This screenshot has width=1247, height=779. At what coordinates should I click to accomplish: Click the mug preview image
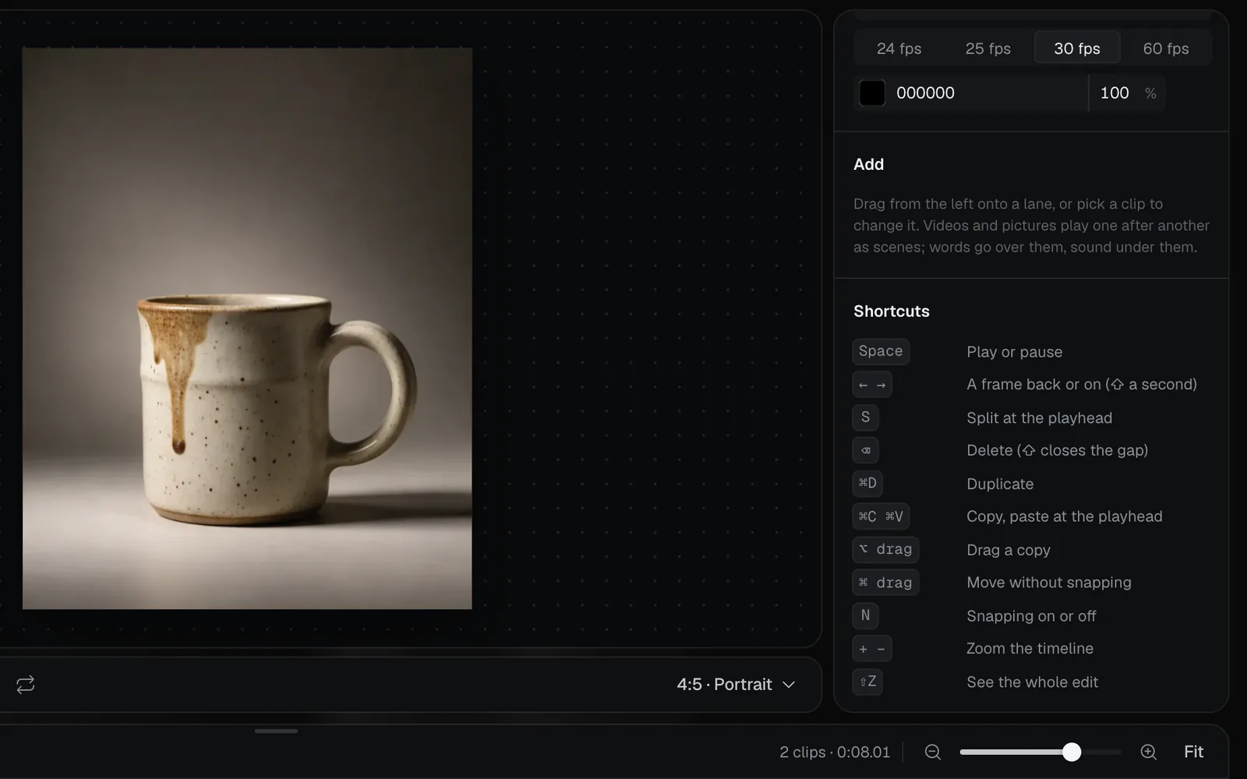[x=247, y=328]
